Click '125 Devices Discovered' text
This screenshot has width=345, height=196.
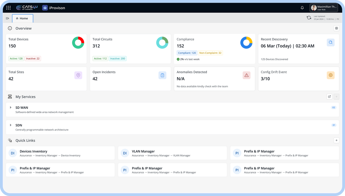click(x=274, y=59)
